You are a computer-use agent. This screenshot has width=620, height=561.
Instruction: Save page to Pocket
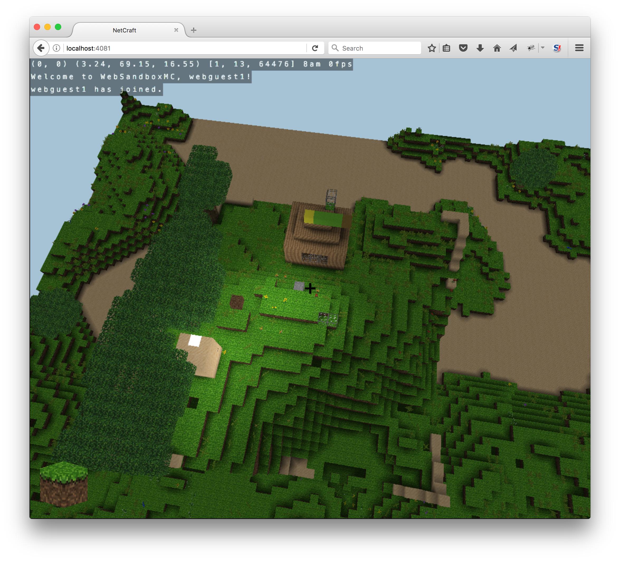pos(463,48)
